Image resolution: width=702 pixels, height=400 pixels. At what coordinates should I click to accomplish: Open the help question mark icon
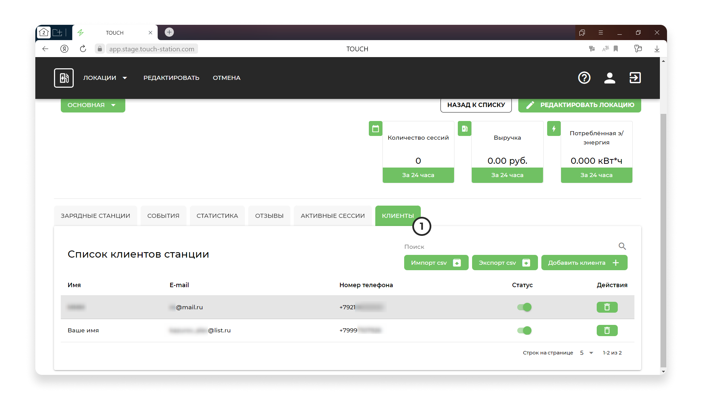coord(584,78)
